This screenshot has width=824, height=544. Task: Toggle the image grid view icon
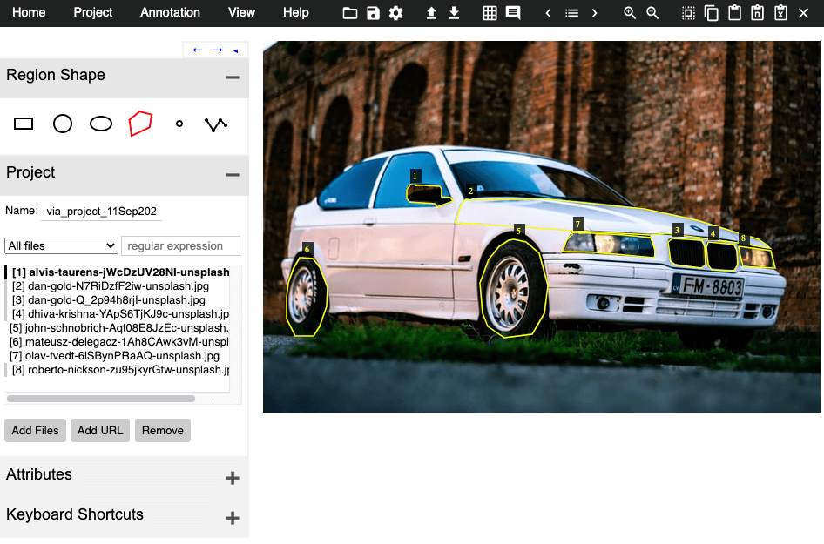(490, 13)
